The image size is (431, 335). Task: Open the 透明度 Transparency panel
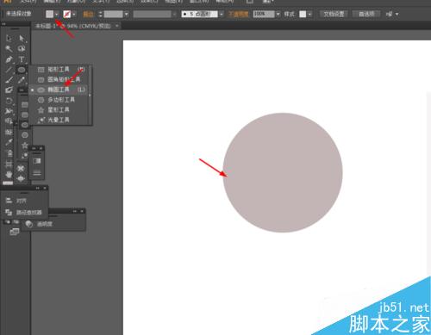(x=39, y=224)
